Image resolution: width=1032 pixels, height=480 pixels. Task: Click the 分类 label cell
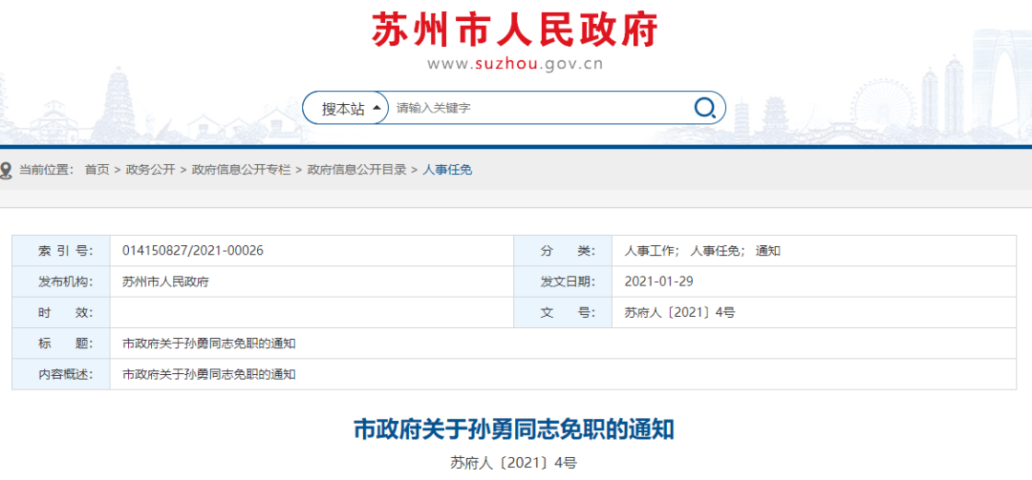[x=564, y=251]
